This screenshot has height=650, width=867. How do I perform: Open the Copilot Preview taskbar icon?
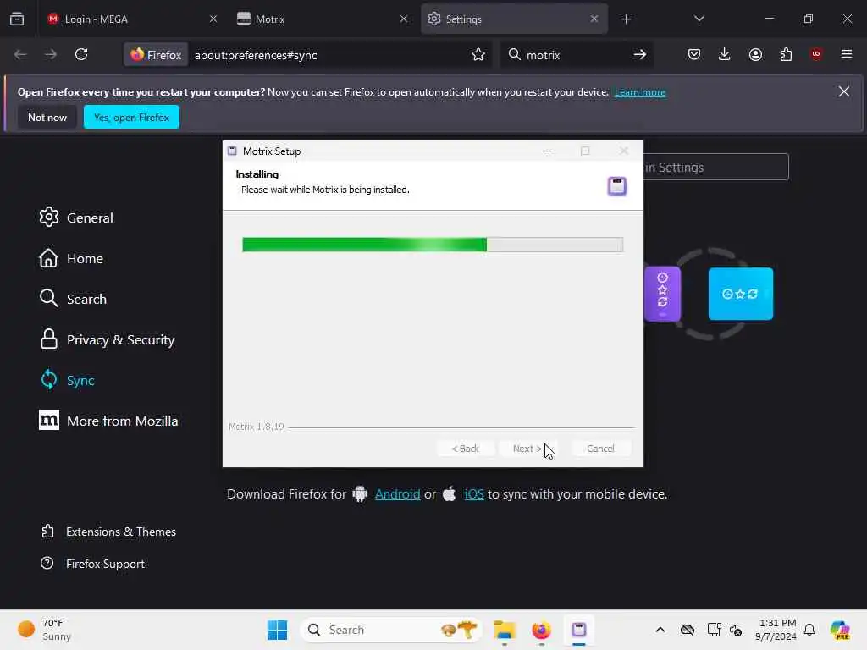[839, 630]
